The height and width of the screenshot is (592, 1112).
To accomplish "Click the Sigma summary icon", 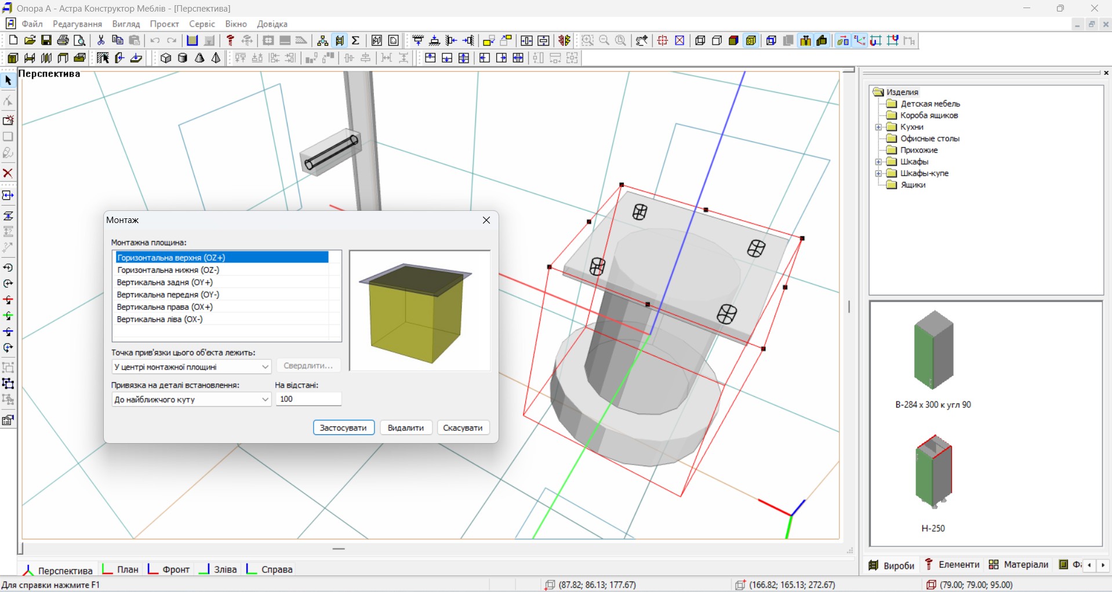I will click(356, 40).
